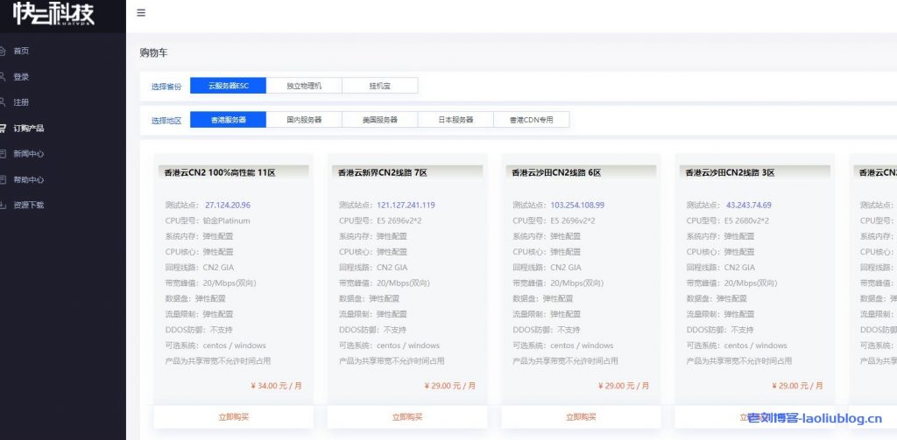
Task: Click the icon beside 帮助中心
Action: click(3, 179)
